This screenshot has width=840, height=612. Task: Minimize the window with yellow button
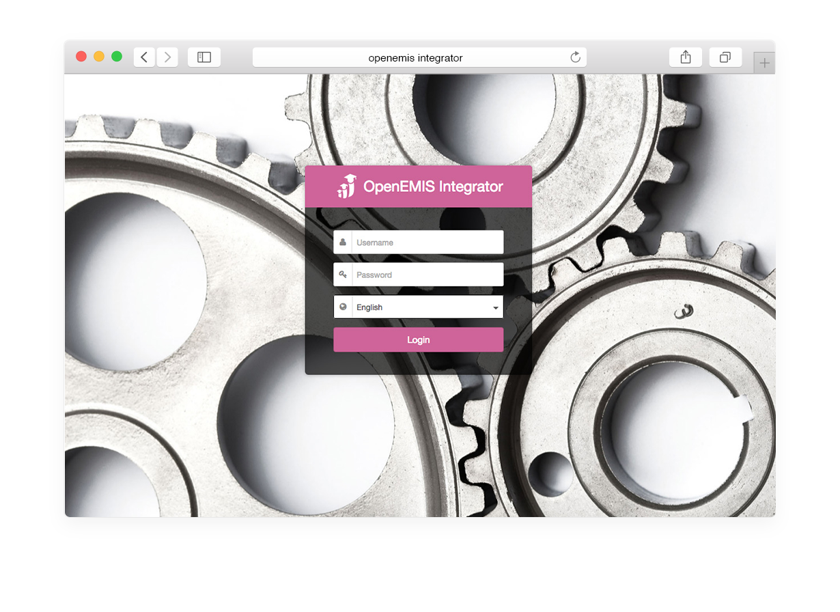99,57
